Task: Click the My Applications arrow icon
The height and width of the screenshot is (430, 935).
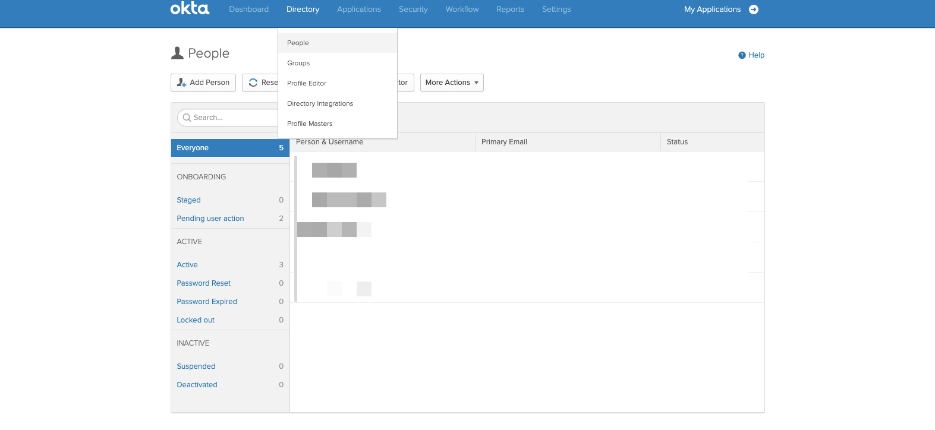Action: (754, 10)
